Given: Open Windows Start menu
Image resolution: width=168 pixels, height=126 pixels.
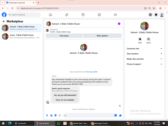Looking at the screenshot, I should (3, 123).
